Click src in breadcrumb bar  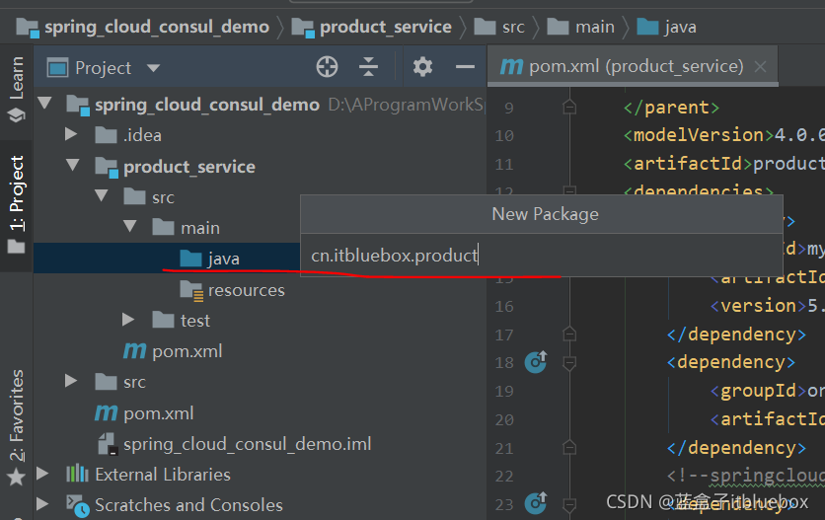513,27
